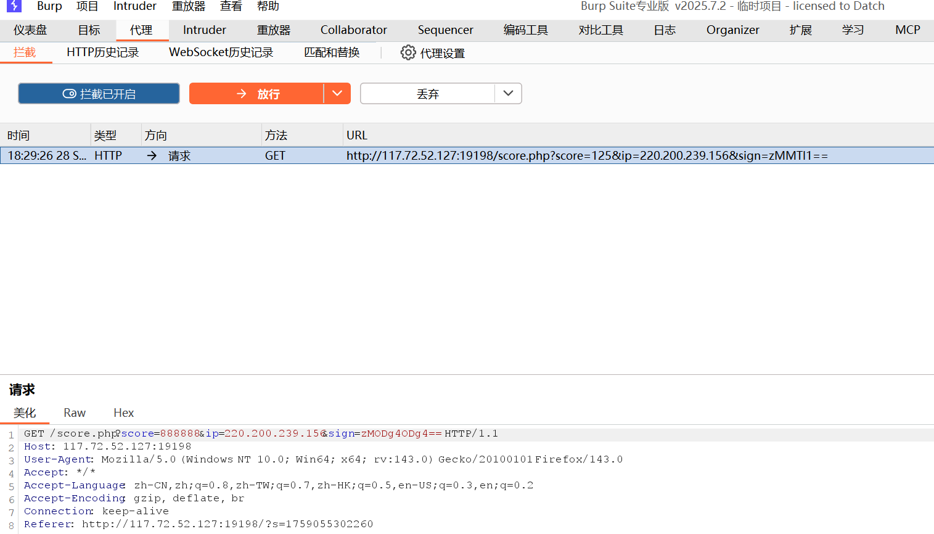Click the request direction arrow in the table row
Viewport: 934px width, 534px height.
click(x=152, y=155)
